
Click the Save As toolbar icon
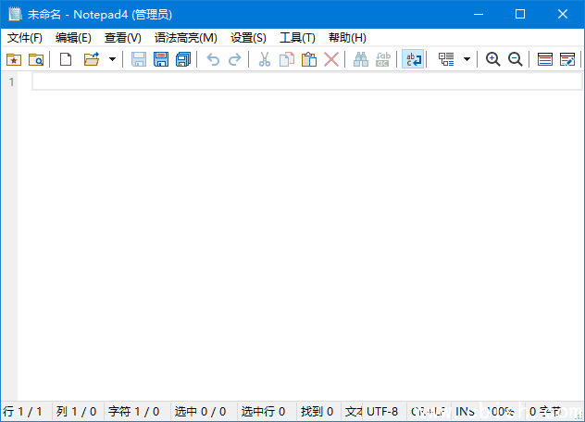(x=161, y=59)
